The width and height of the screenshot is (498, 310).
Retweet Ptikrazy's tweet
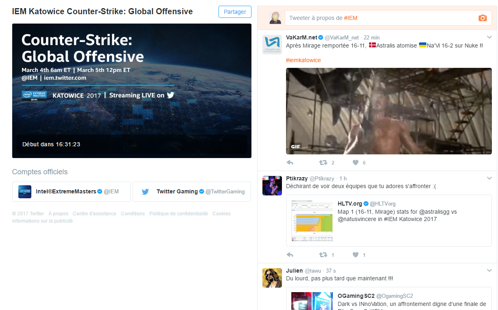(x=323, y=255)
